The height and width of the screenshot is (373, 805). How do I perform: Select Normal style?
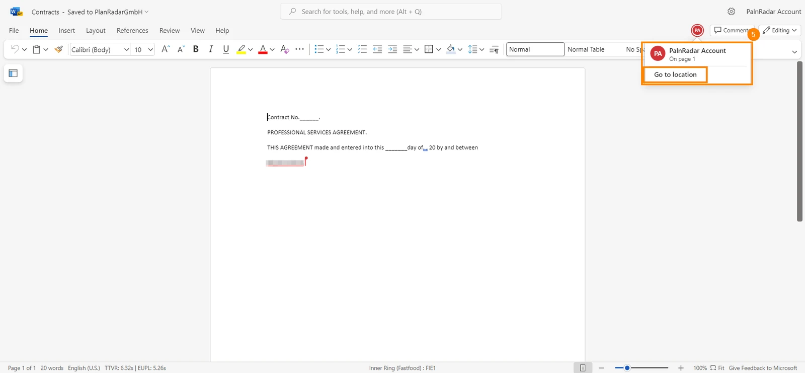[x=535, y=49]
